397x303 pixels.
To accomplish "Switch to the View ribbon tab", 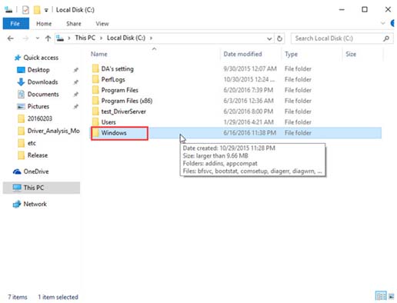I will [x=102, y=24].
